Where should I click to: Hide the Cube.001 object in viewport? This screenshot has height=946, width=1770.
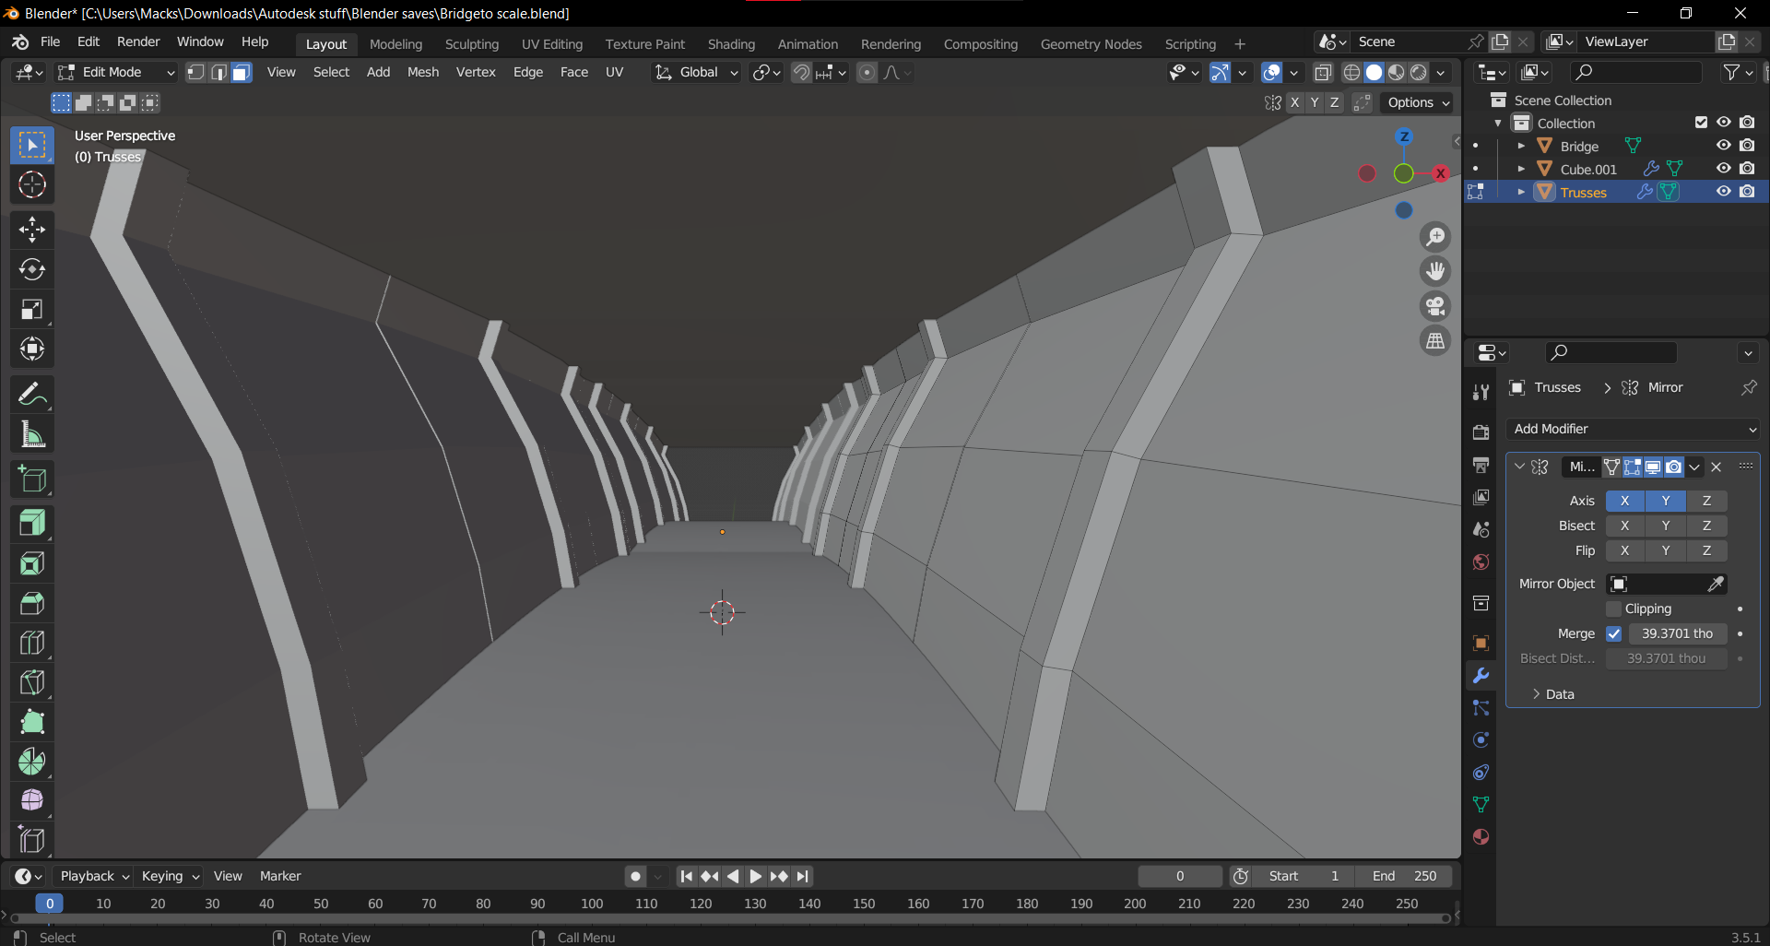tap(1723, 169)
